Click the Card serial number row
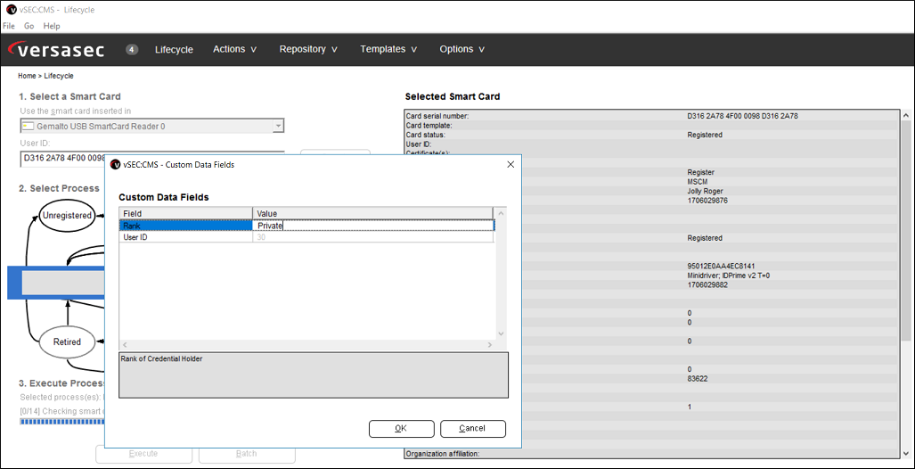The width and height of the screenshot is (915, 469). point(650,116)
